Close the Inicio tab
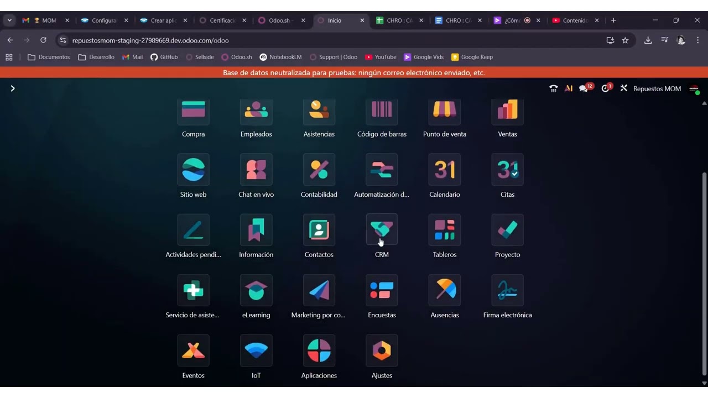708x398 pixels. click(362, 20)
